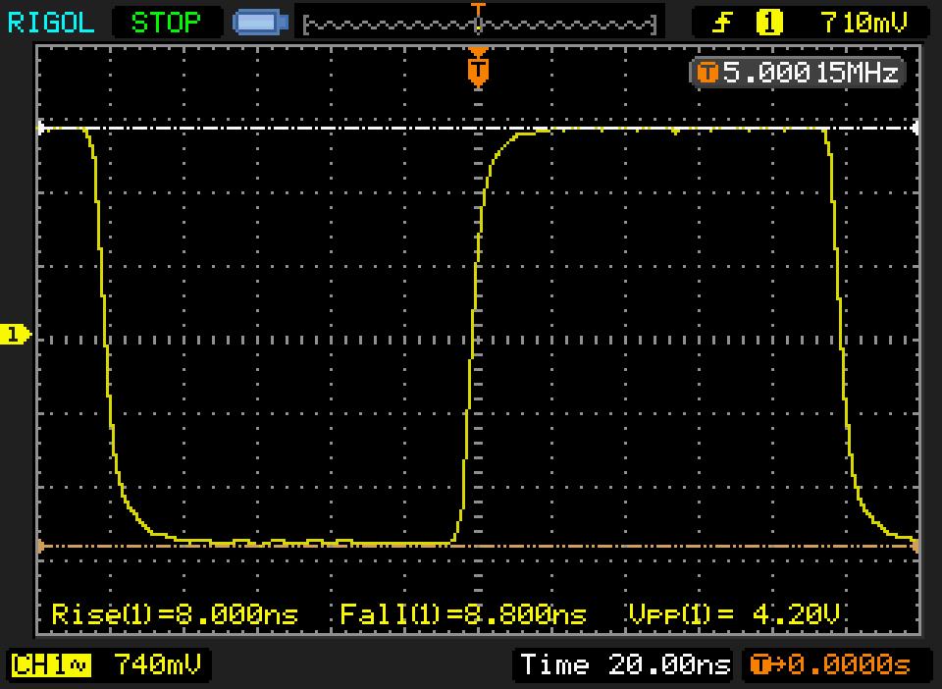942x689 pixels.
Task: Click the Fall(1)=8.800ns measurement
Action: [x=462, y=614]
